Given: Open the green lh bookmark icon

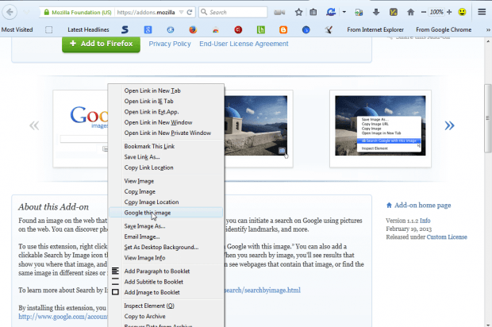Looking at the screenshot, I should pyautogui.click(x=261, y=30).
